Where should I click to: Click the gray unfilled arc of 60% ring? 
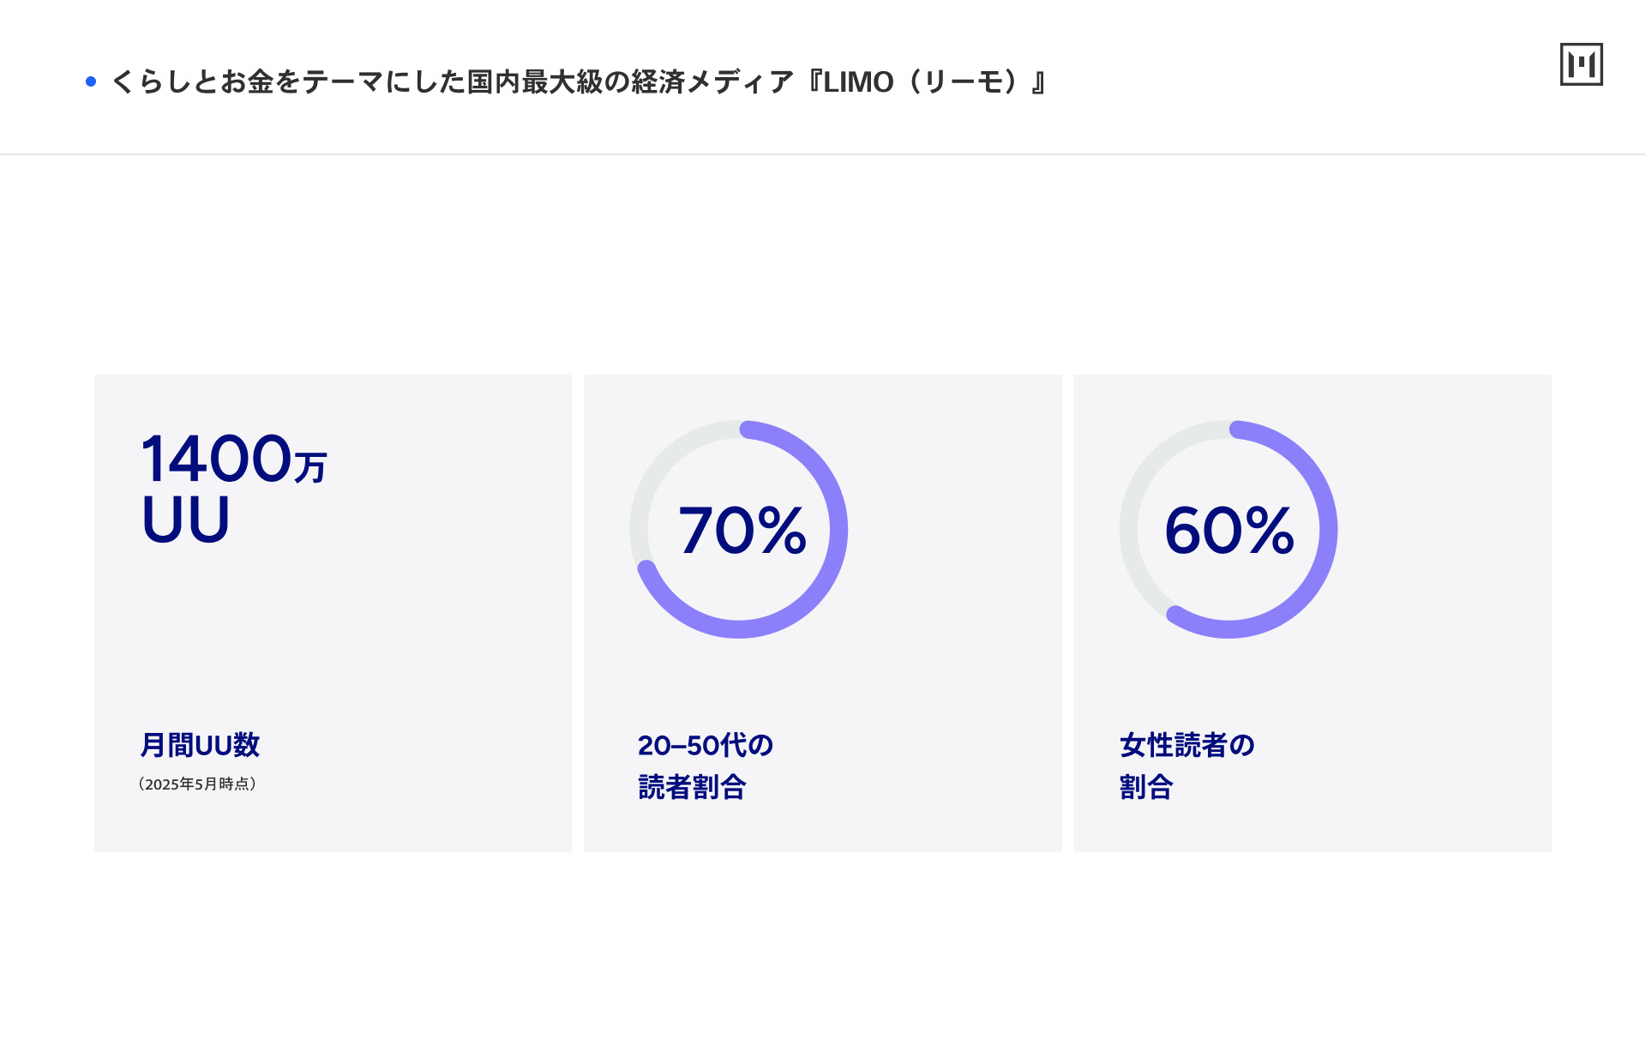(1149, 506)
